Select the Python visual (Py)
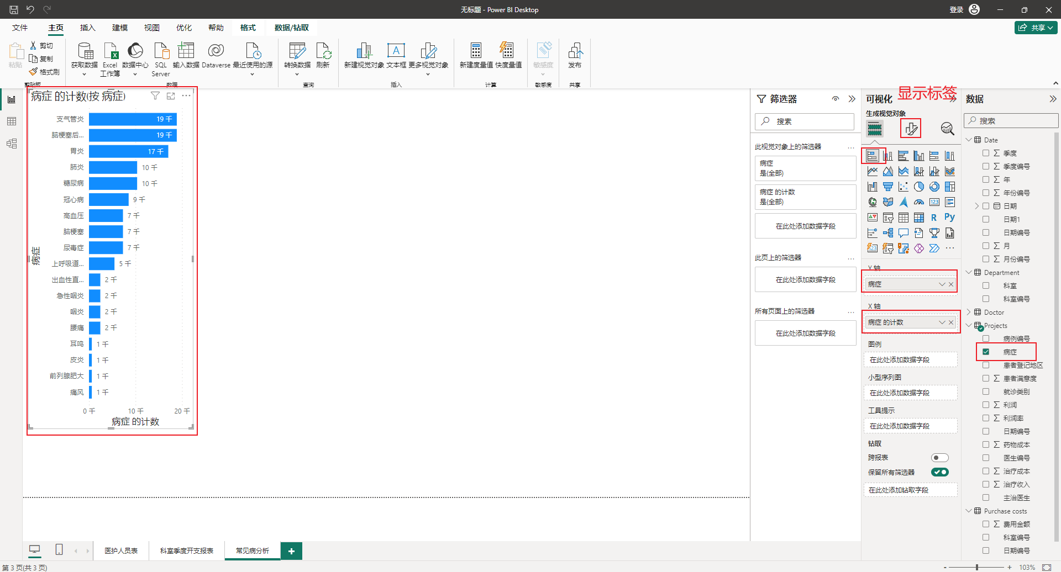The image size is (1061, 572). click(949, 218)
